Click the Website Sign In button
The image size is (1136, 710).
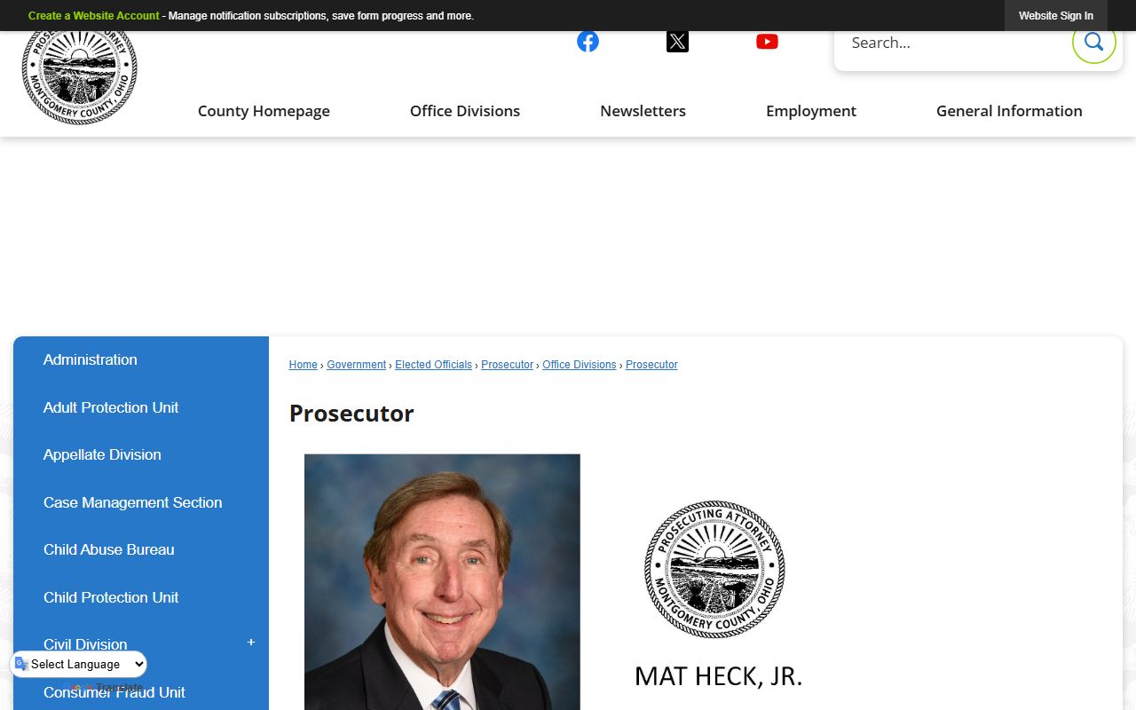coord(1056,16)
